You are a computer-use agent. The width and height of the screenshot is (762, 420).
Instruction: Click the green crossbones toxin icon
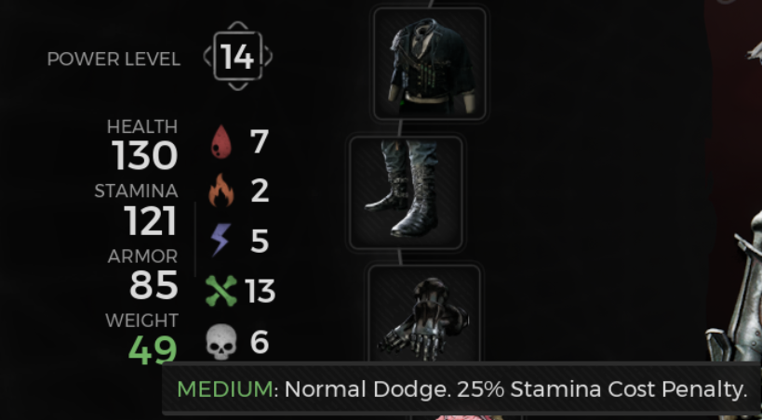[221, 291]
